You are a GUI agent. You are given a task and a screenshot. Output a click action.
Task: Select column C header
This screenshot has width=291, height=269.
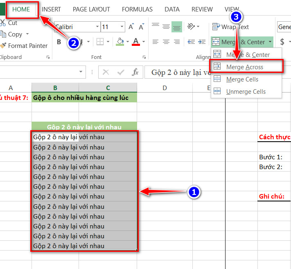[108, 88]
